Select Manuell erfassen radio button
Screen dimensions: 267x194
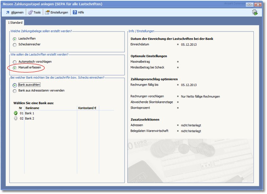15,68
